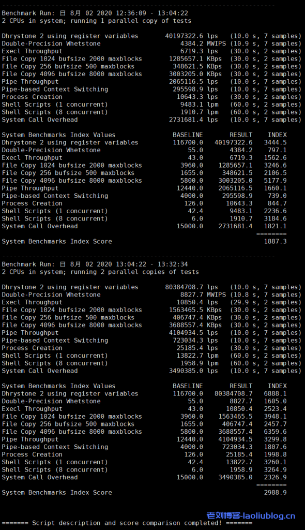This screenshot has height=530, width=305.
Task: Select the 'running 2 parallel copies of tests' line
Action: tap(100, 272)
